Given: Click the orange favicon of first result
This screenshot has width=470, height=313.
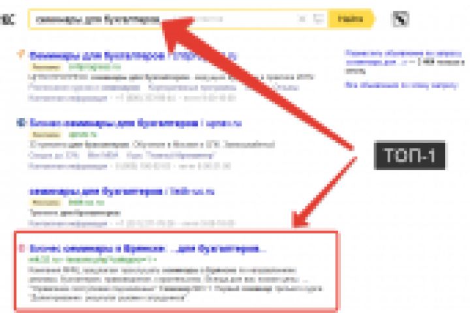Looking at the screenshot, I should 20,55.
